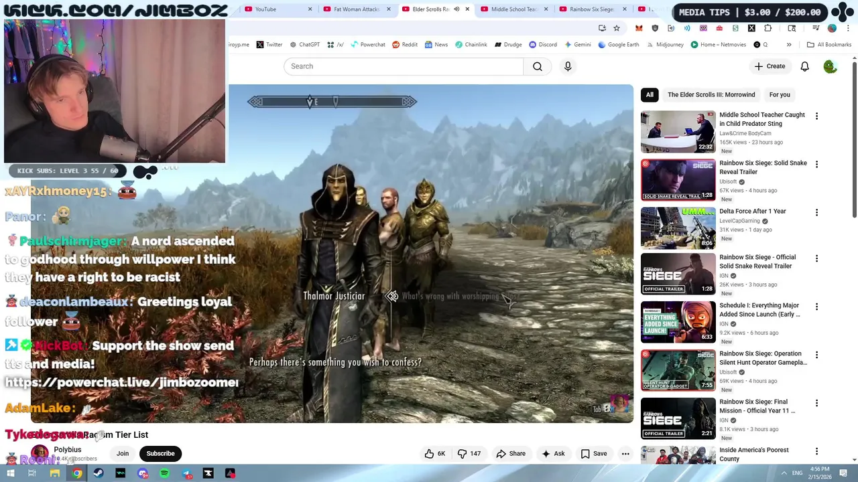Click the MetaMask fox extension icon
Image resolution: width=858 pixels, height=482 pixels.
[639, 28]
